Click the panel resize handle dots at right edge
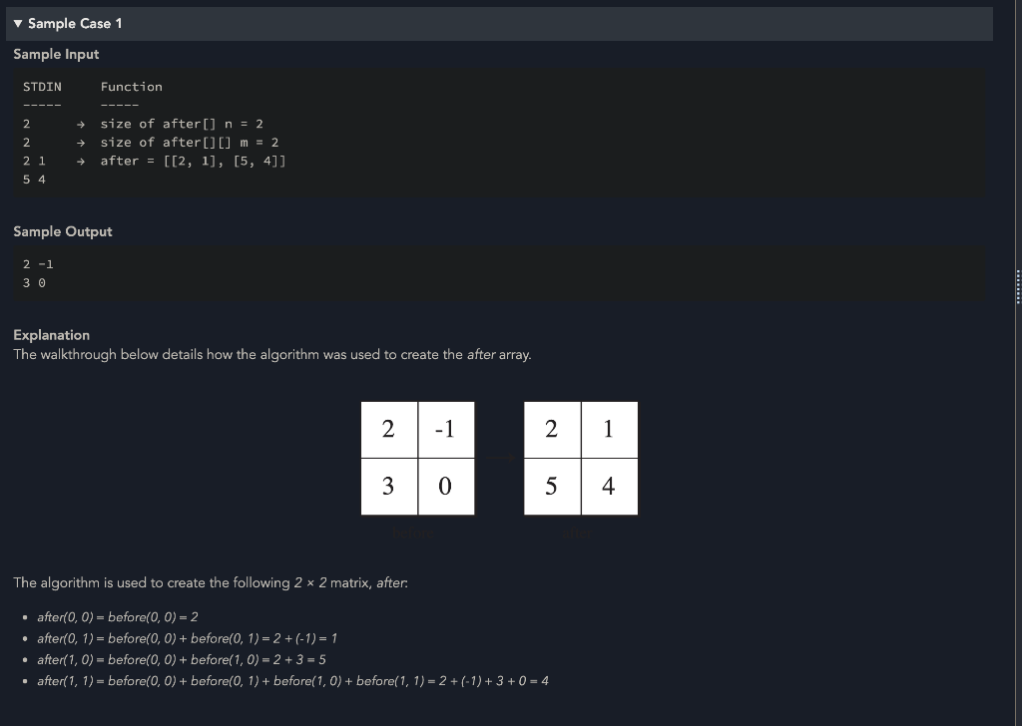This screenshot has width=1022, height=726. [x=1017, y=286]
